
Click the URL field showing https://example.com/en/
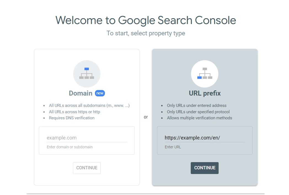(205, 138)
